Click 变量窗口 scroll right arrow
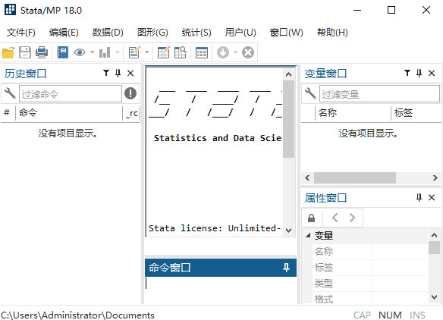The image size is (443, 320). click(435, 178)
